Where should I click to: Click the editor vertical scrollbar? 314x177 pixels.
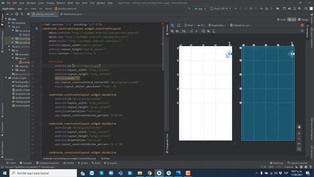(163, 48)
